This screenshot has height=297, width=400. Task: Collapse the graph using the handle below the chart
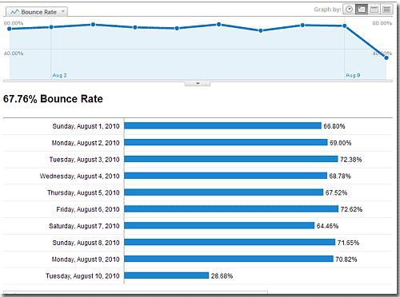pos(198,84)
